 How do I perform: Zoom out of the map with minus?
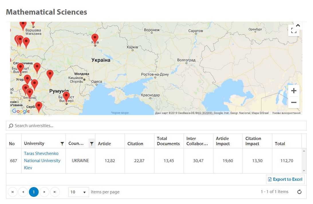click(294, 102)
